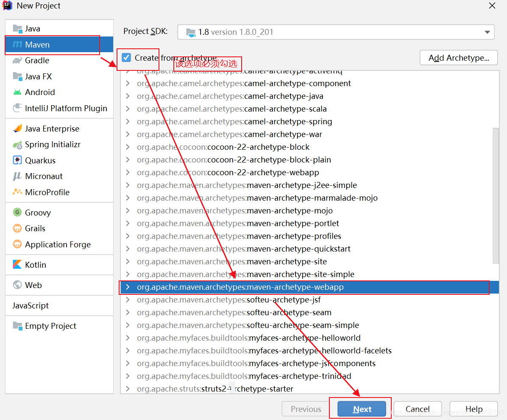This screenshot has height=420, width=507.
Task: Click the Gradle elephant icon
Action: (x=17, y=61)
